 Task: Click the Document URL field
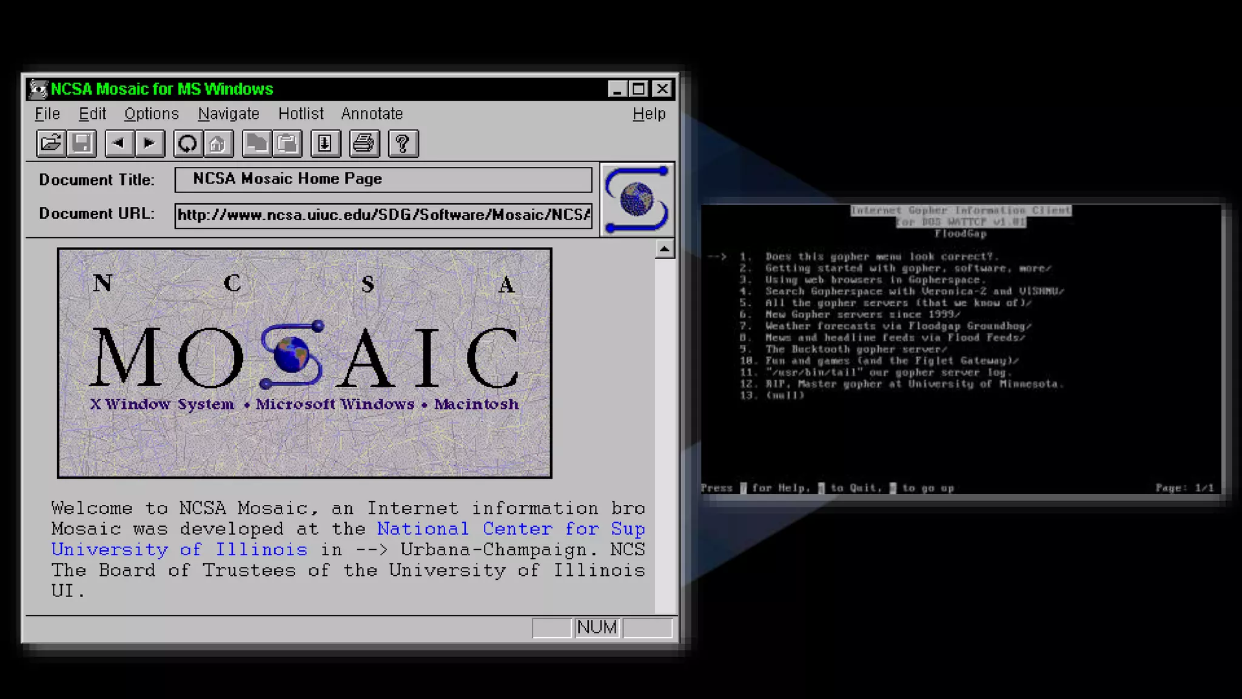coord(383,215)
